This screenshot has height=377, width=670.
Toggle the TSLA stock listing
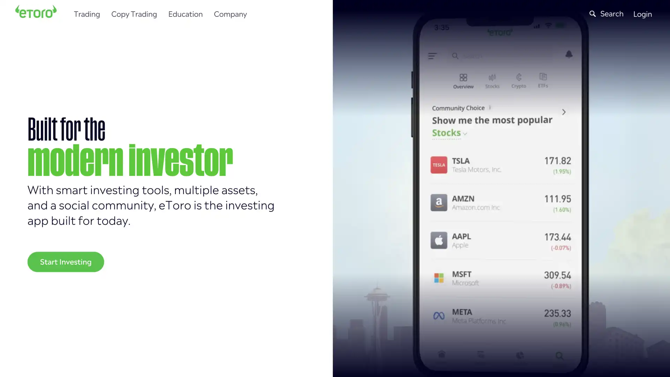500,165
